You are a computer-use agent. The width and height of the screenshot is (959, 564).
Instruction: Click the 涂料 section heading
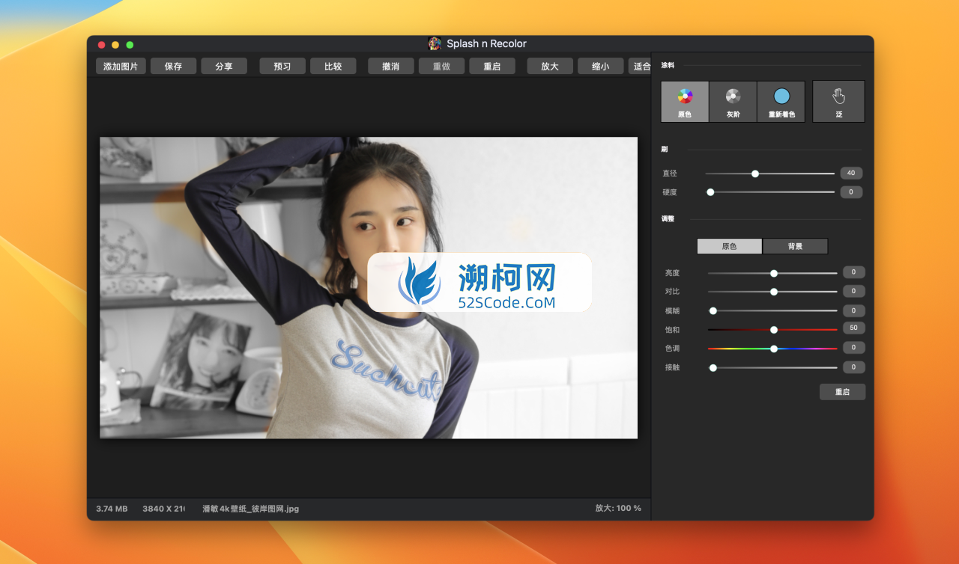[667, 66]
